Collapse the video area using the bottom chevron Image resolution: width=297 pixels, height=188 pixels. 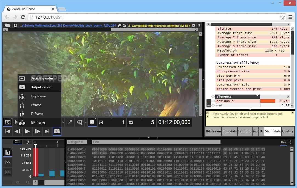click(149, 138)
